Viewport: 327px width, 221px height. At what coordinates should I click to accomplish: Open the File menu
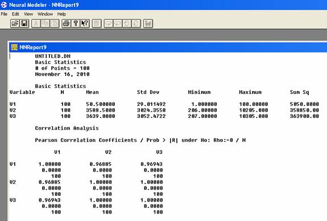click(x=4, y=14)
